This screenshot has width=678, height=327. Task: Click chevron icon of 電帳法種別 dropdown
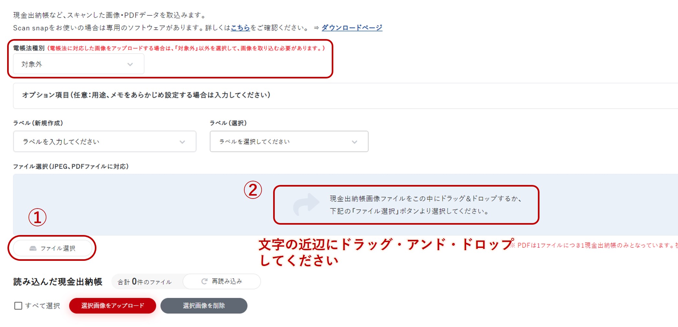130,64
